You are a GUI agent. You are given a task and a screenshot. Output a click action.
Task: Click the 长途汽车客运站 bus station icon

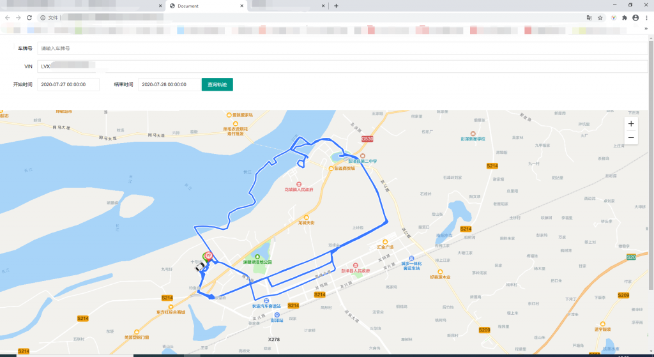click(266, 300)
